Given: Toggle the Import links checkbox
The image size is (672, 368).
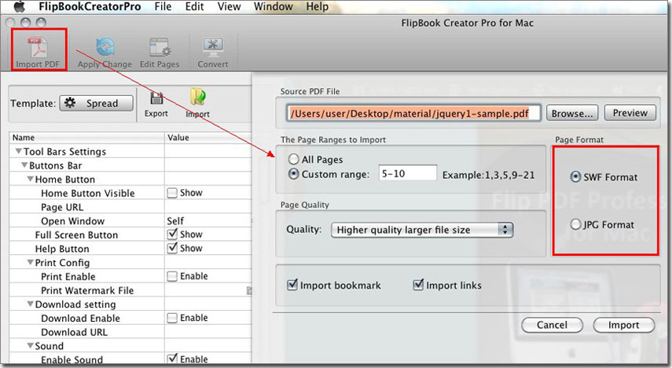Looking at the screenshot, I should (418, 285).
